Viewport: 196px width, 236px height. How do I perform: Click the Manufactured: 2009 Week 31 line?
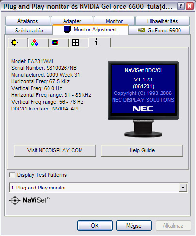click(x=46, y=75)
